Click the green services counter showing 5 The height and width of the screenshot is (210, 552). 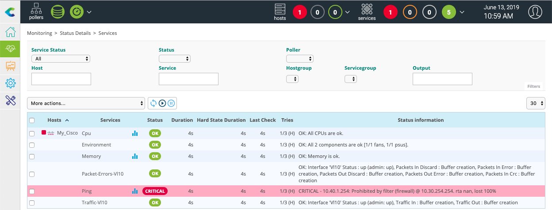point(449,12)
